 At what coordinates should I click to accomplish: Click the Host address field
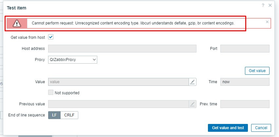point(122,49)
